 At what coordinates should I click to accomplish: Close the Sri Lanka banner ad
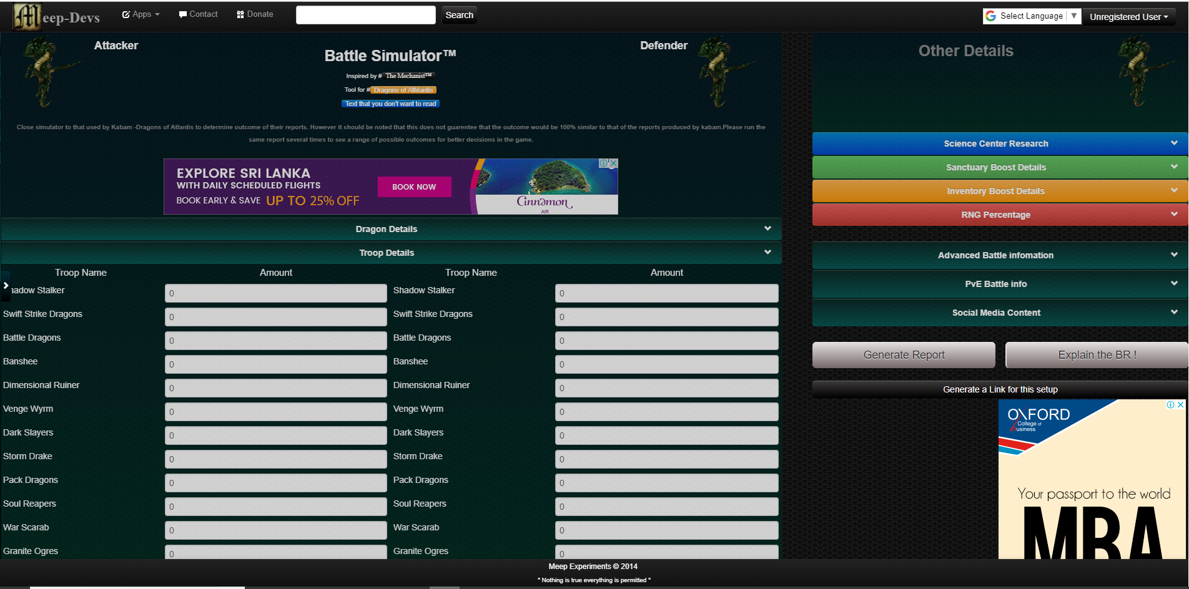click(613, 163)
